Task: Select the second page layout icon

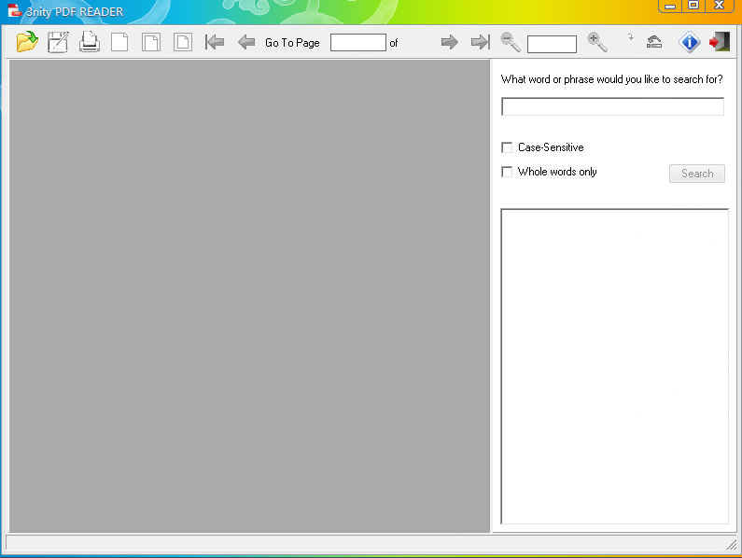Action: click(x=151, y=42)
